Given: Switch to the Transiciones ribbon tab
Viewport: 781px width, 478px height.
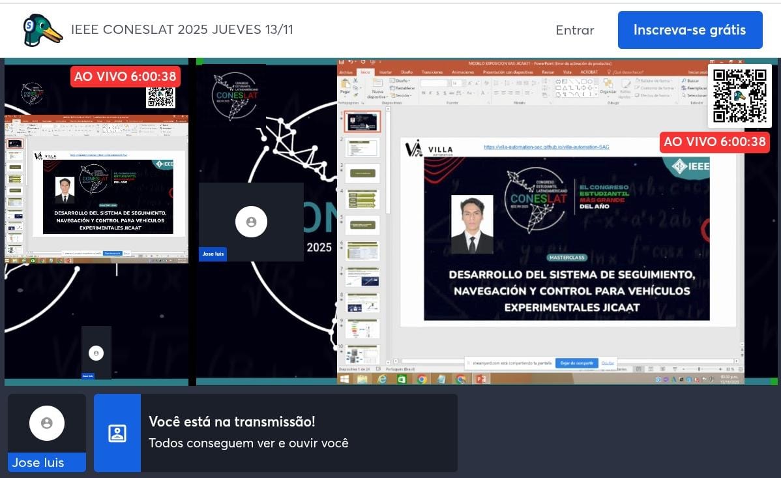Looking at the screenshot, I should (x=431, y=72).
